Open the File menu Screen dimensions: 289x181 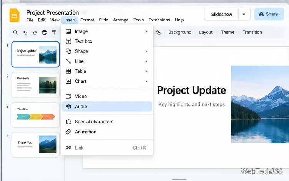(30, 20)
